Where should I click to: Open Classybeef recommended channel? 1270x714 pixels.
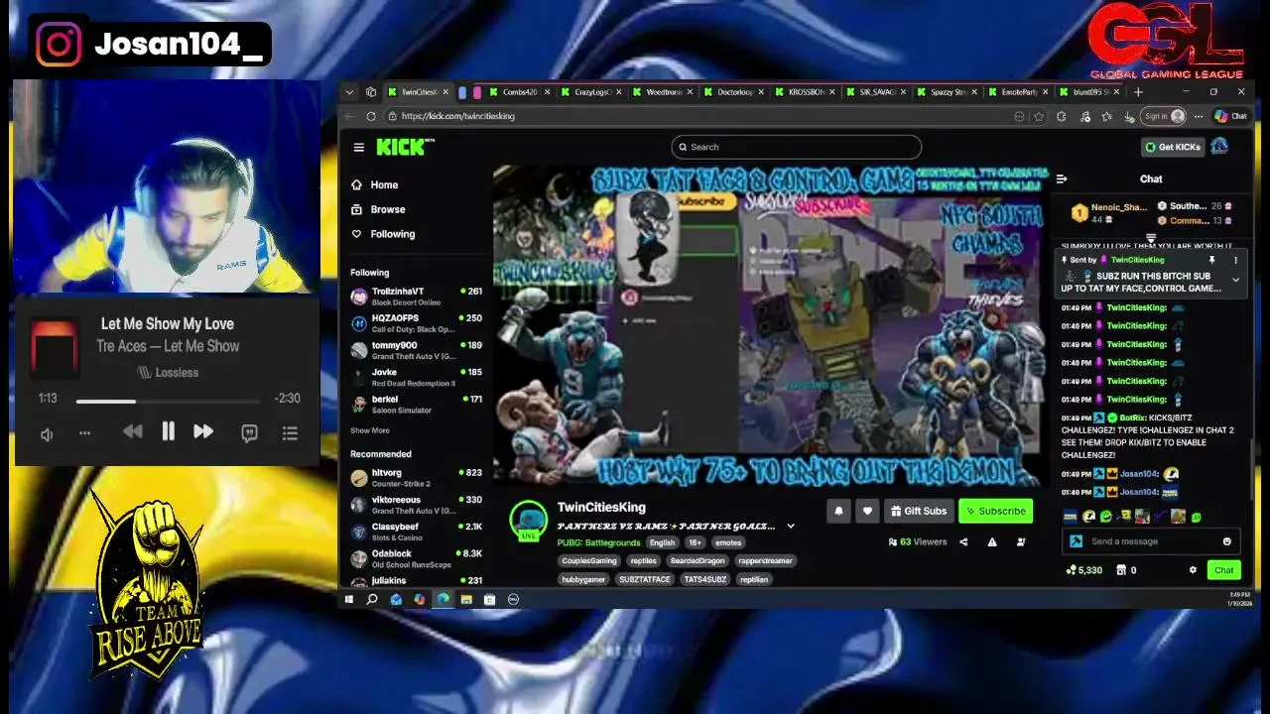416,531
